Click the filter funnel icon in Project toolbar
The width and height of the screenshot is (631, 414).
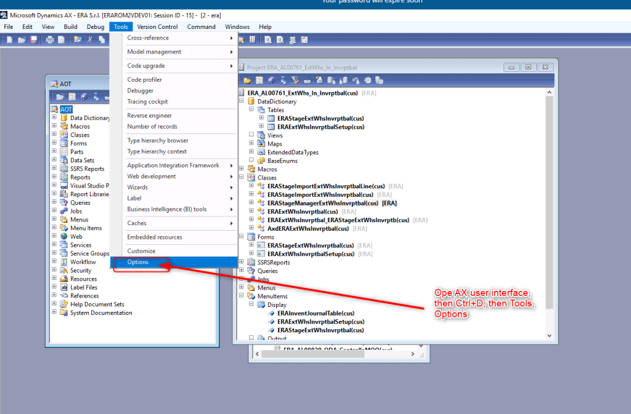click(x=294, y=80)
